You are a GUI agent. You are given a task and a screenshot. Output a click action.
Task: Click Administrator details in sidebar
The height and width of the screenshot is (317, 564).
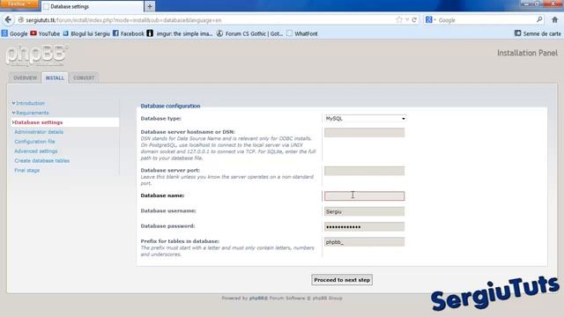(x=39, y=132)
